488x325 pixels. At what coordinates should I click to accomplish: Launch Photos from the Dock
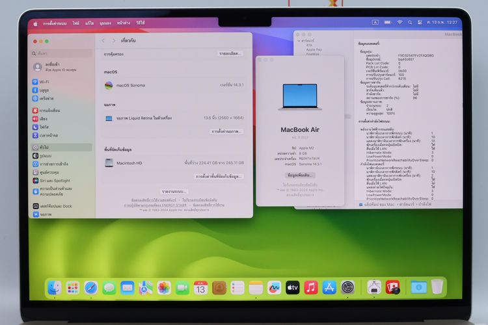tap(164, 288)
